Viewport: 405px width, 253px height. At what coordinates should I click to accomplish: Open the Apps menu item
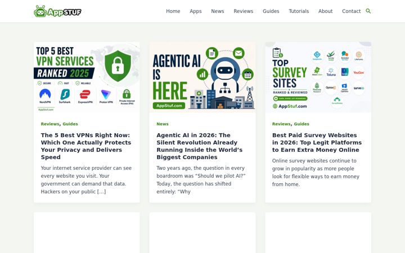[x=196, y=11]
